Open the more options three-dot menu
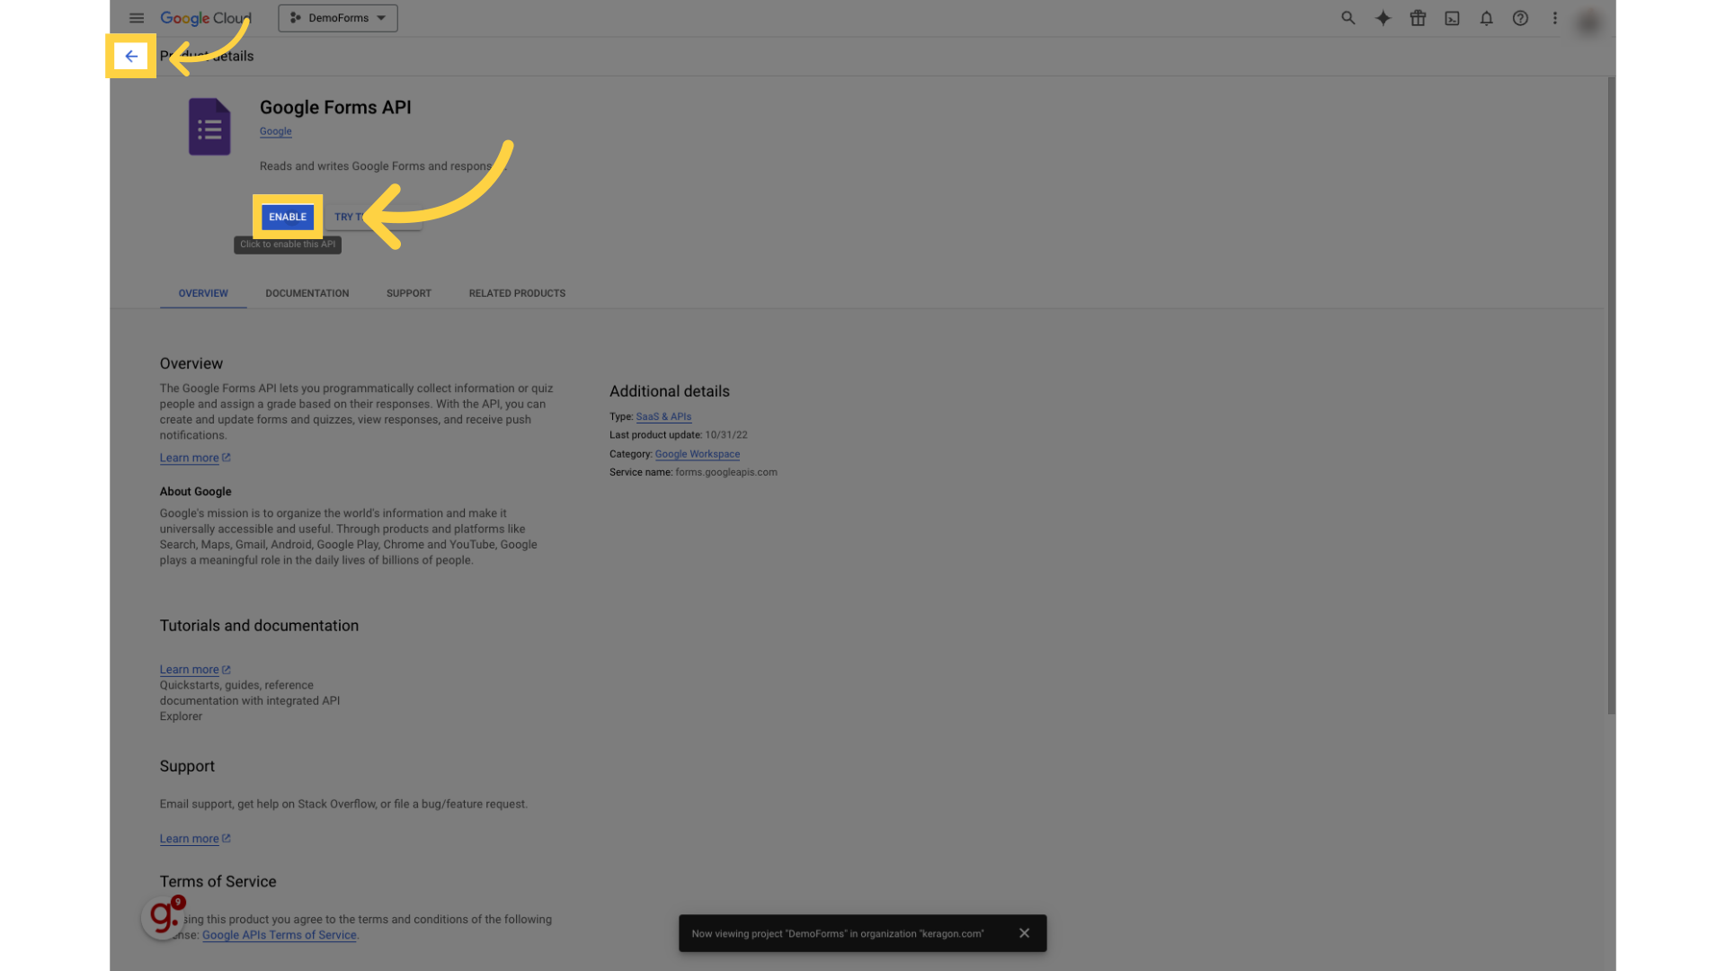 pyautogui.click(x=1554, y=18)
